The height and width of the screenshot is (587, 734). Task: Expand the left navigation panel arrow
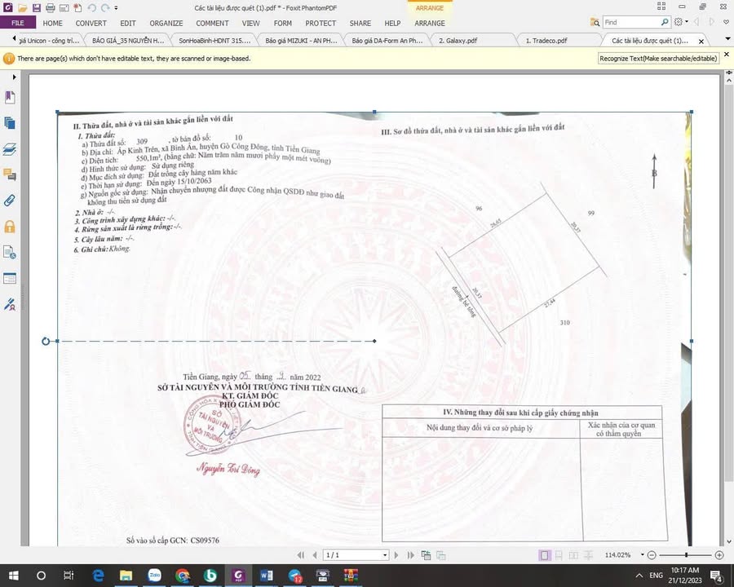(4, 73)
